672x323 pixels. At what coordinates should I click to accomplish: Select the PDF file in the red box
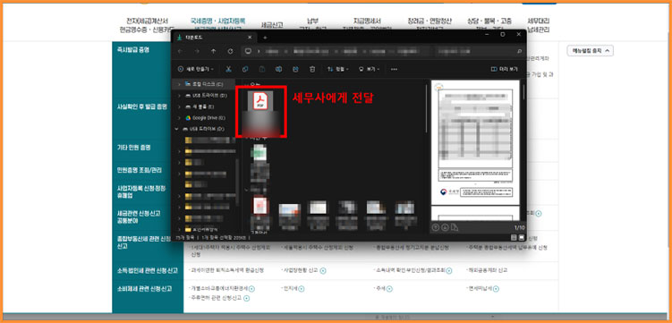coord(260,111)
